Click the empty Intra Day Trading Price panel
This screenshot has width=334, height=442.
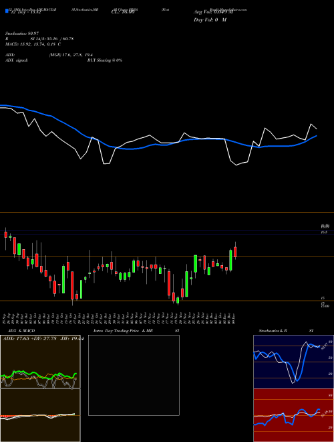point(134,375)
